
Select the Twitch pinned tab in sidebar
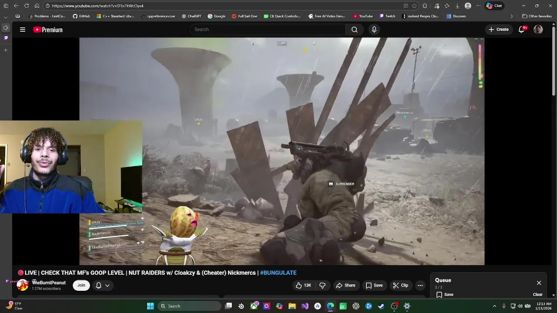pyautogui.click(x=6, y=38)
